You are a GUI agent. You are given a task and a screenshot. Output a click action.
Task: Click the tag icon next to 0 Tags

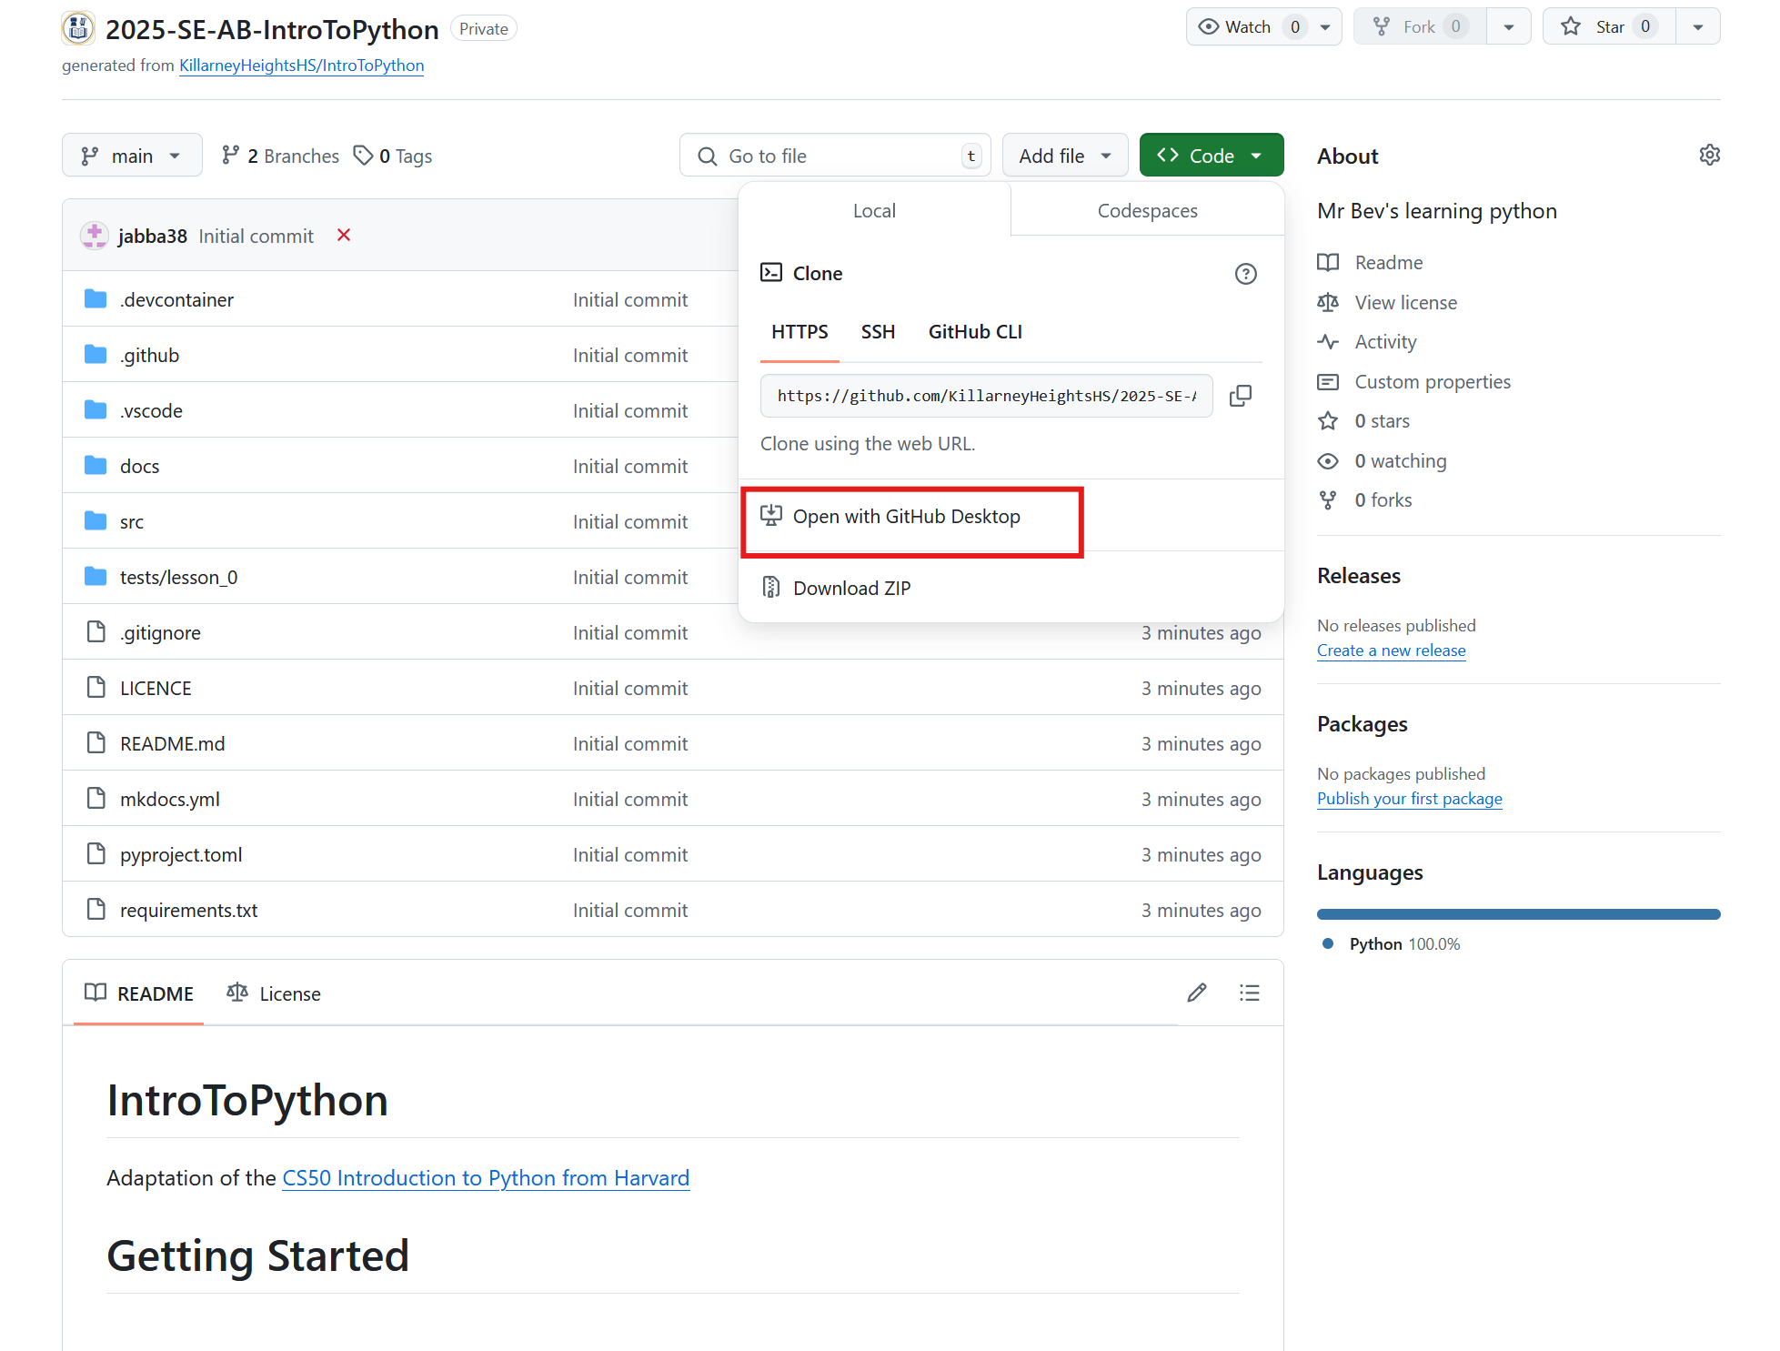pyautogui.click(x=363, y=156)
